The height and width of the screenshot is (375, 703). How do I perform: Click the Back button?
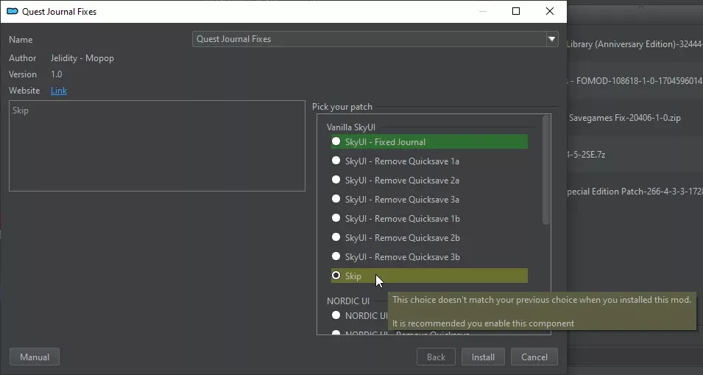coord(437,357)
